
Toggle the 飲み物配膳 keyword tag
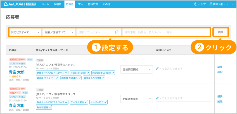44,107
